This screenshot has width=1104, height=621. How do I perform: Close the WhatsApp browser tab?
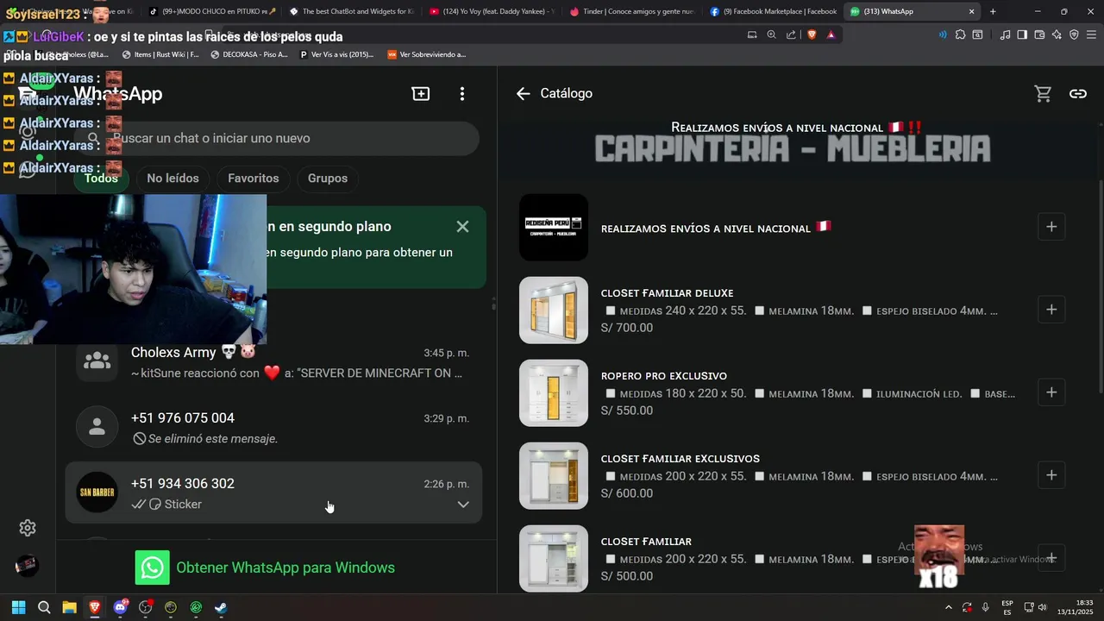972,11
